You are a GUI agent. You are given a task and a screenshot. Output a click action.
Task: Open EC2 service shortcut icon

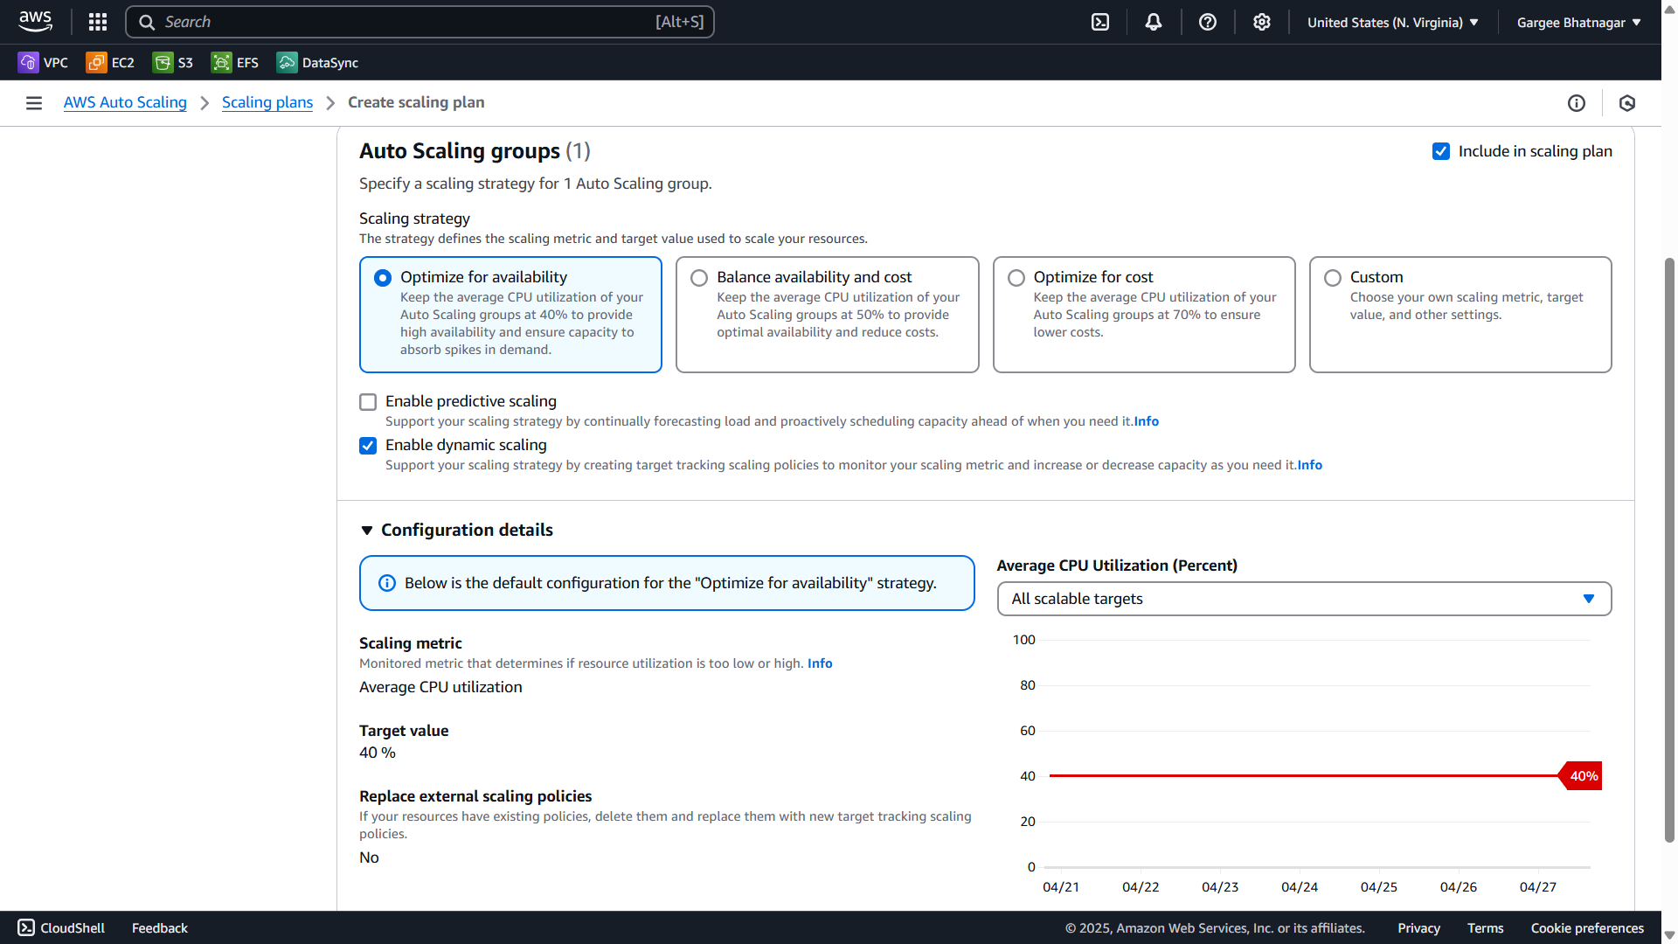tap(96, 62)
